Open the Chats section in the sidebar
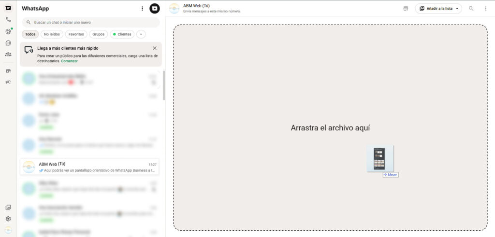Screen dimensions: 495x237 tap(8, 8)
